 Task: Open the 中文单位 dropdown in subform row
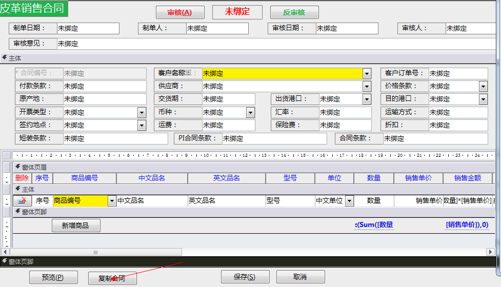[x=349, y=201]
